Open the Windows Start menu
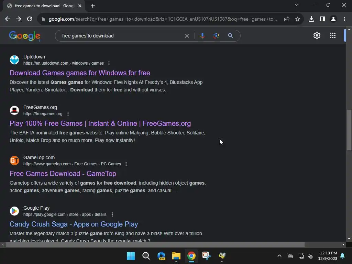The height and width of the screenshot is (264, 352). pyautogui.click(x=131, y=256)
